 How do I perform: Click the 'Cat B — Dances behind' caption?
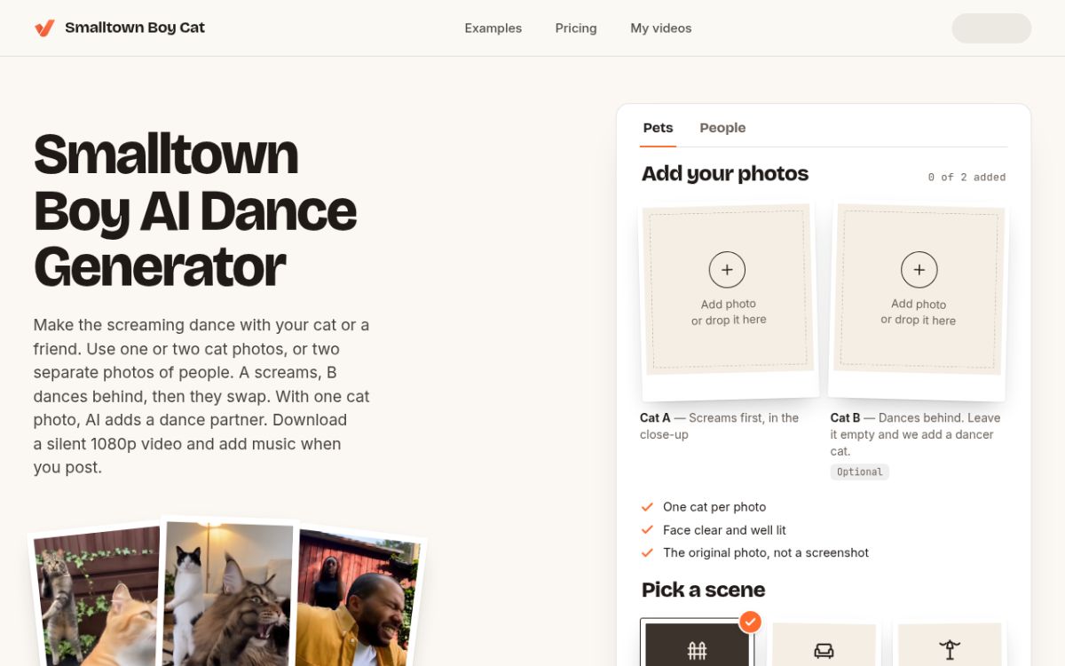(917, 434)
